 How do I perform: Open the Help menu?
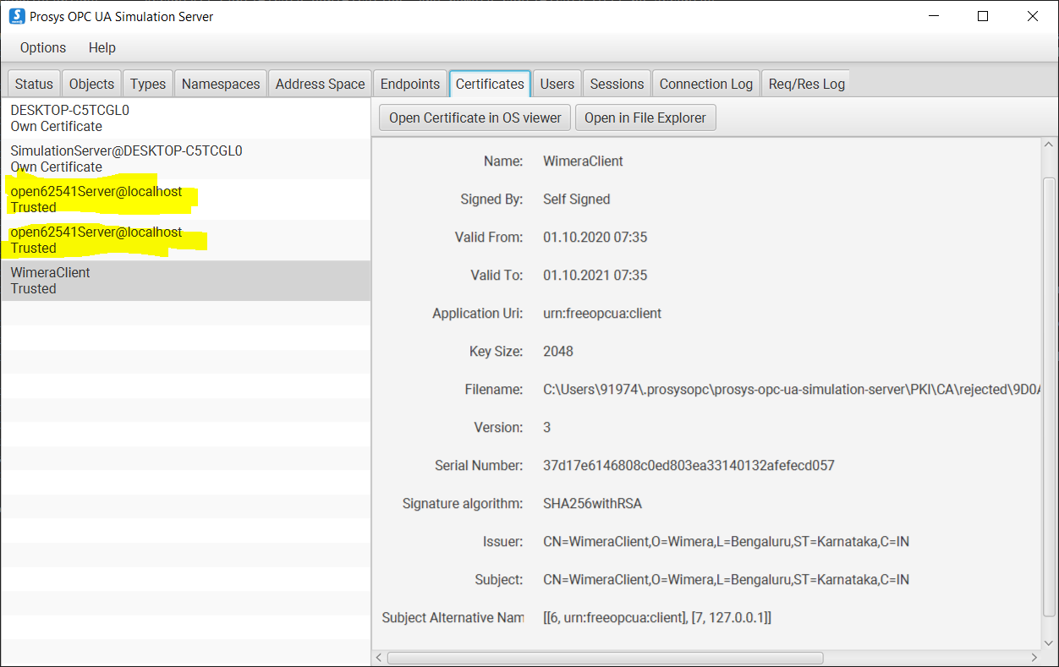point(102,47)
